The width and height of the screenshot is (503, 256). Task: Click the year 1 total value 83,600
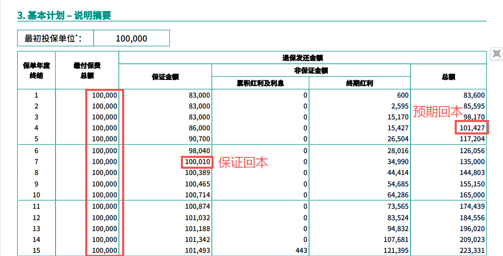pyautogui.click(x=472, y=96)
